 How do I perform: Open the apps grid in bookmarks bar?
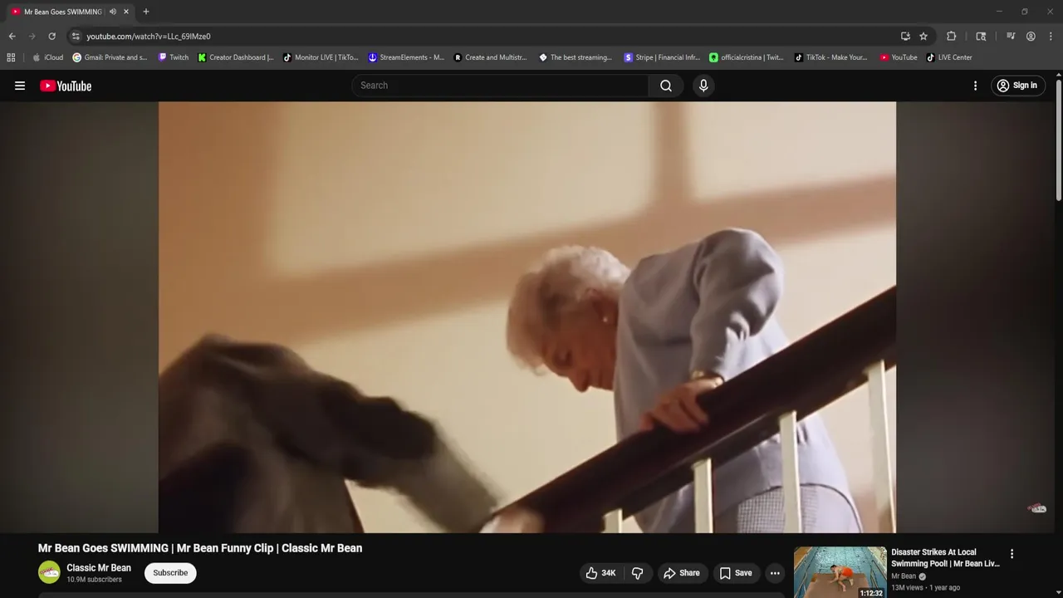[x=11, y=57]
